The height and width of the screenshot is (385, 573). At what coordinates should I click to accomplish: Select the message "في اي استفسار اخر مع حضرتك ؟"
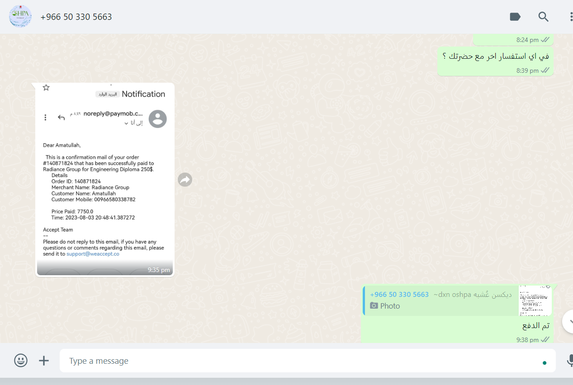pyautogui.click(x=496, y=56)
